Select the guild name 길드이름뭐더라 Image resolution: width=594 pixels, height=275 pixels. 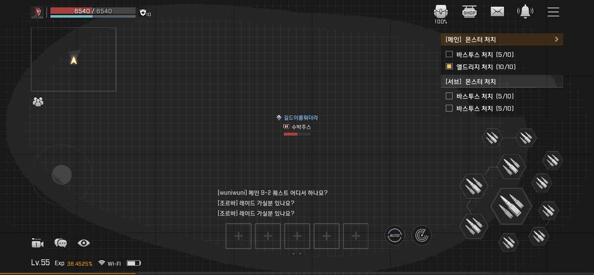coord(301,118)
